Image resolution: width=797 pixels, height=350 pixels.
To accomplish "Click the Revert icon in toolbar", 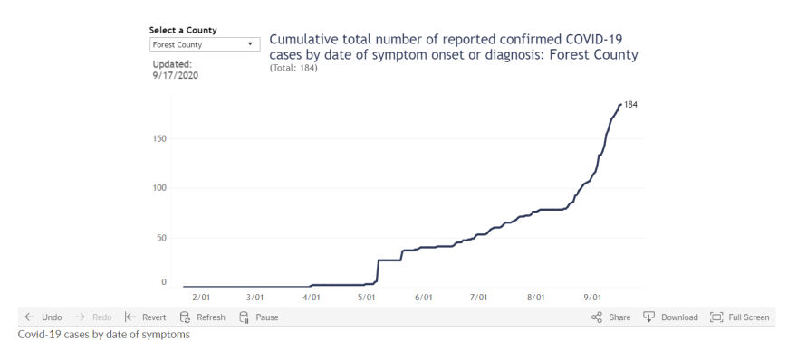I will pos(130,317).
